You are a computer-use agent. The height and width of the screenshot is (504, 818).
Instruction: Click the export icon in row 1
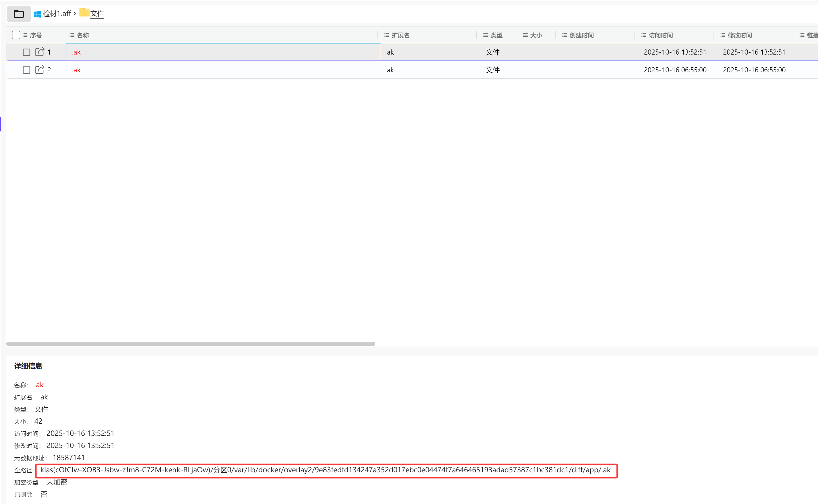[40, 52]
